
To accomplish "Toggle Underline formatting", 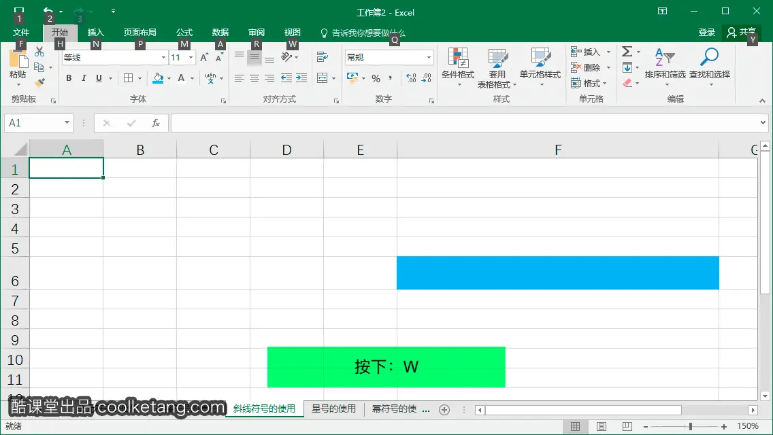I will tap(99, 78).
